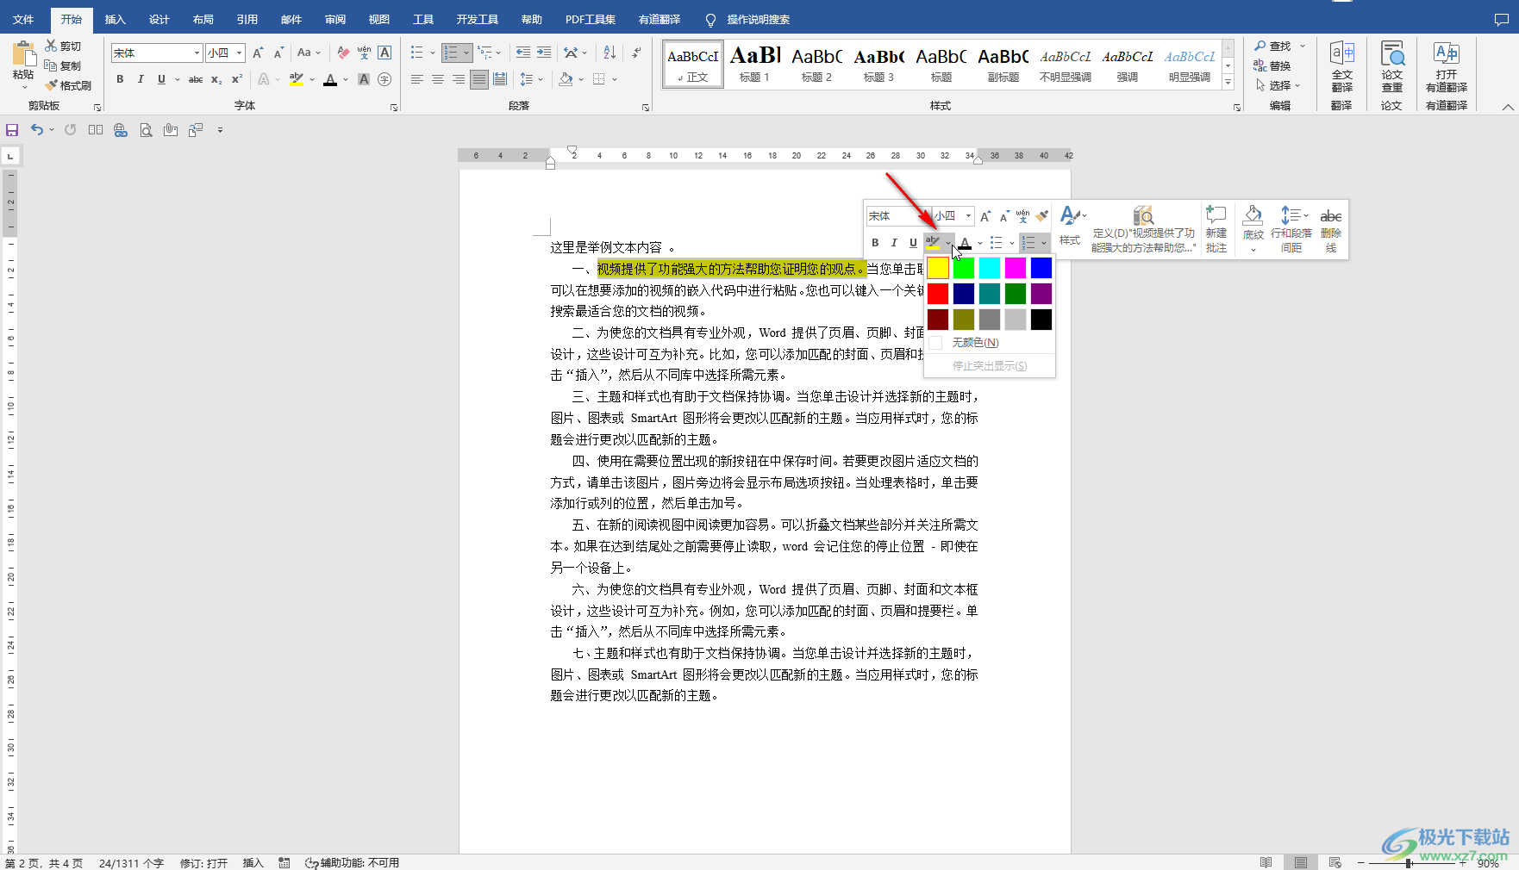Toggle Bold in the ribbon Font group
This screenshot has width=1519, height=870.
(x=120, y=79)
